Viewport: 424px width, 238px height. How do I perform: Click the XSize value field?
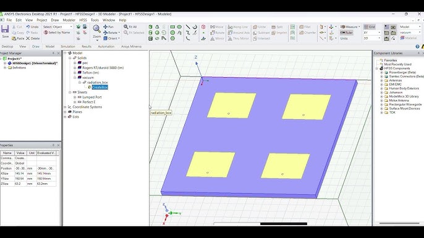point(20,173)
